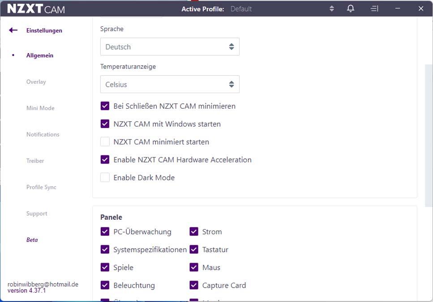Viewport: 433px width, 302px height.
Task: Uncheck NZXT CAM mit Windows starten
Action: click(105, 124)
